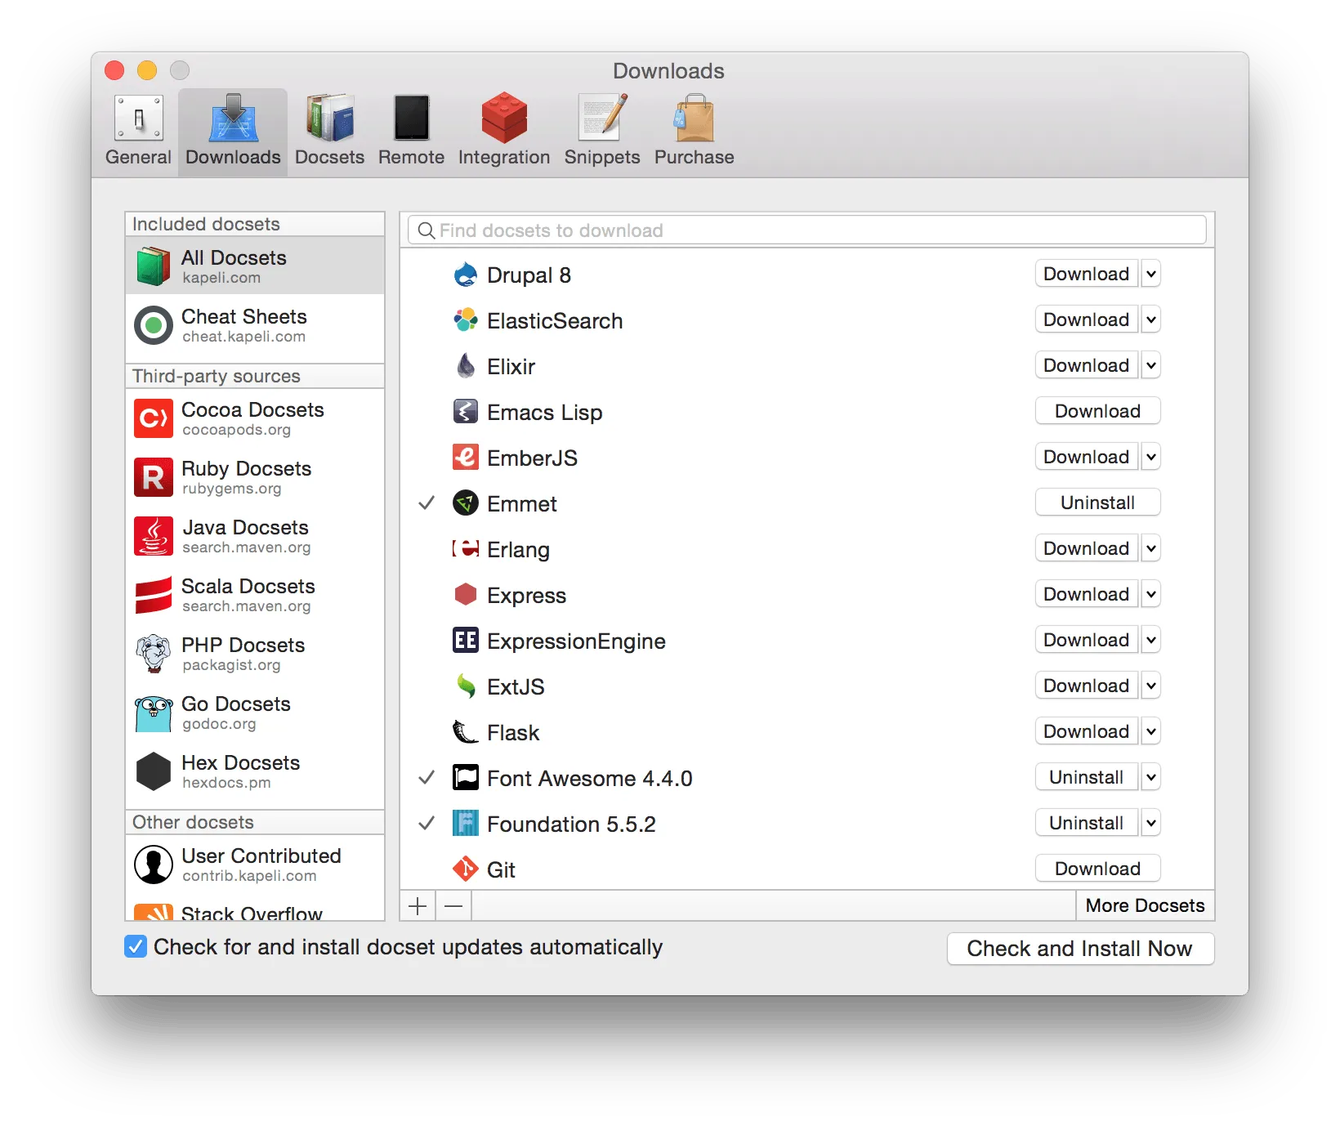Screen dimensions: 1340x1126
Task: Choose the Java Docsets icon
Action: tap(154, 536)
